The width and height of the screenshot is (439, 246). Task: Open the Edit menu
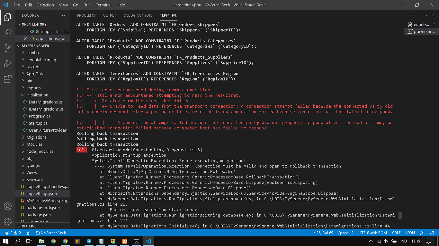pos(29,5)
